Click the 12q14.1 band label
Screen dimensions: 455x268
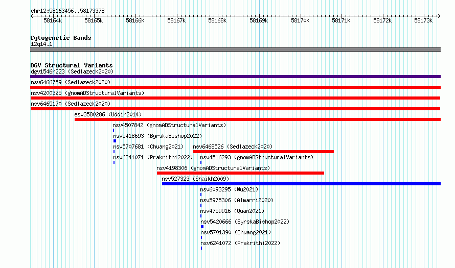(41, 44)
